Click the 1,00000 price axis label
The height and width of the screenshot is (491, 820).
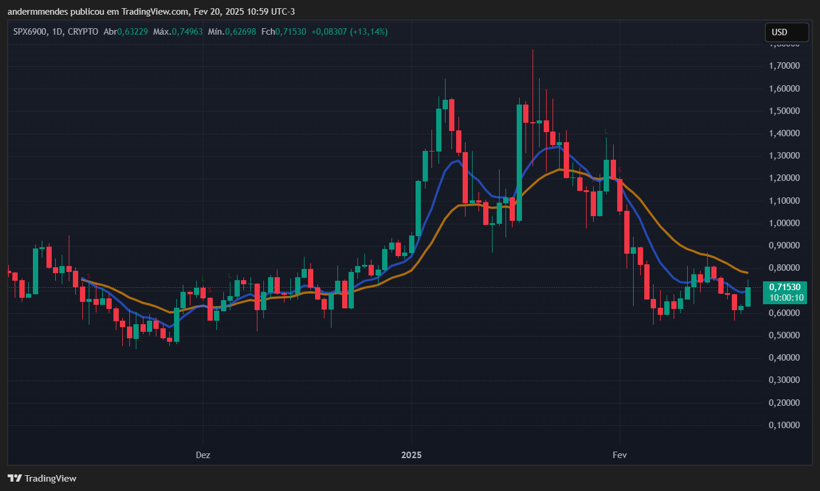[x=784, y=223]
